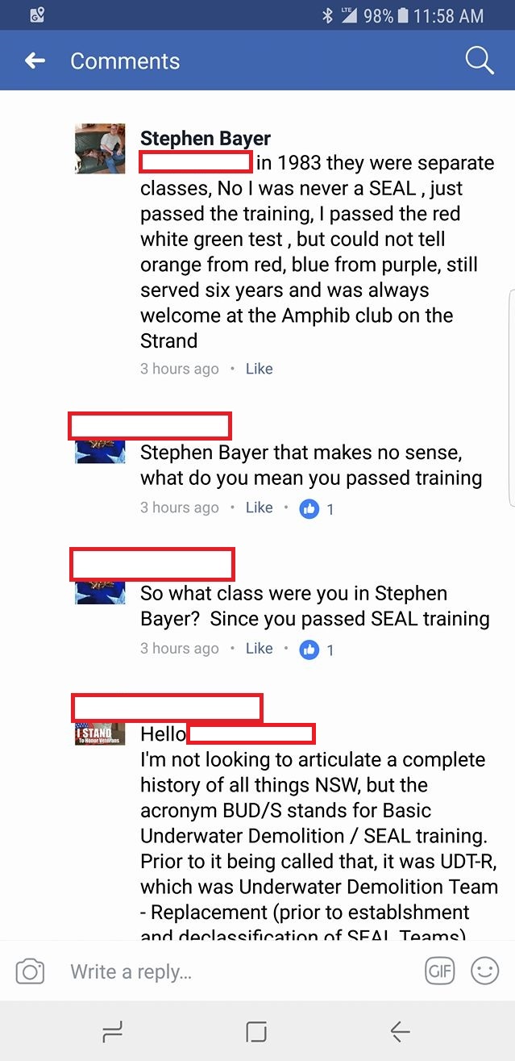Tap the Comments header title
Image resolution: width=515 pixels, height=1061 pixels.
tap(125, 61)
